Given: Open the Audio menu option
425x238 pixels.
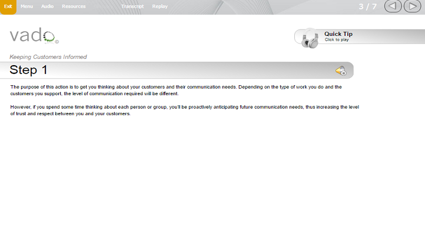Looking at the screenshot, I should [x=48, y=6].
